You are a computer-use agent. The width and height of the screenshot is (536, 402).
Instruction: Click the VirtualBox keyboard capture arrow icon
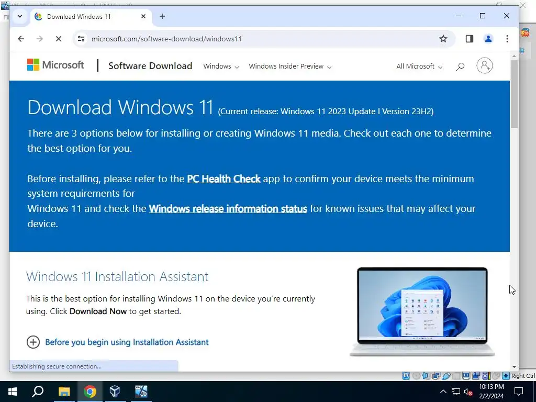pos(506,376)
